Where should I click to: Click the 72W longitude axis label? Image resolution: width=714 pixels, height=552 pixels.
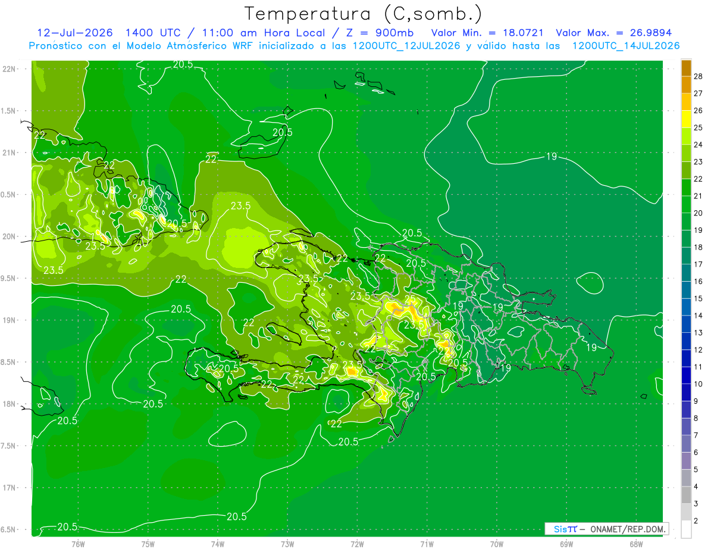(x=357, y=544)
